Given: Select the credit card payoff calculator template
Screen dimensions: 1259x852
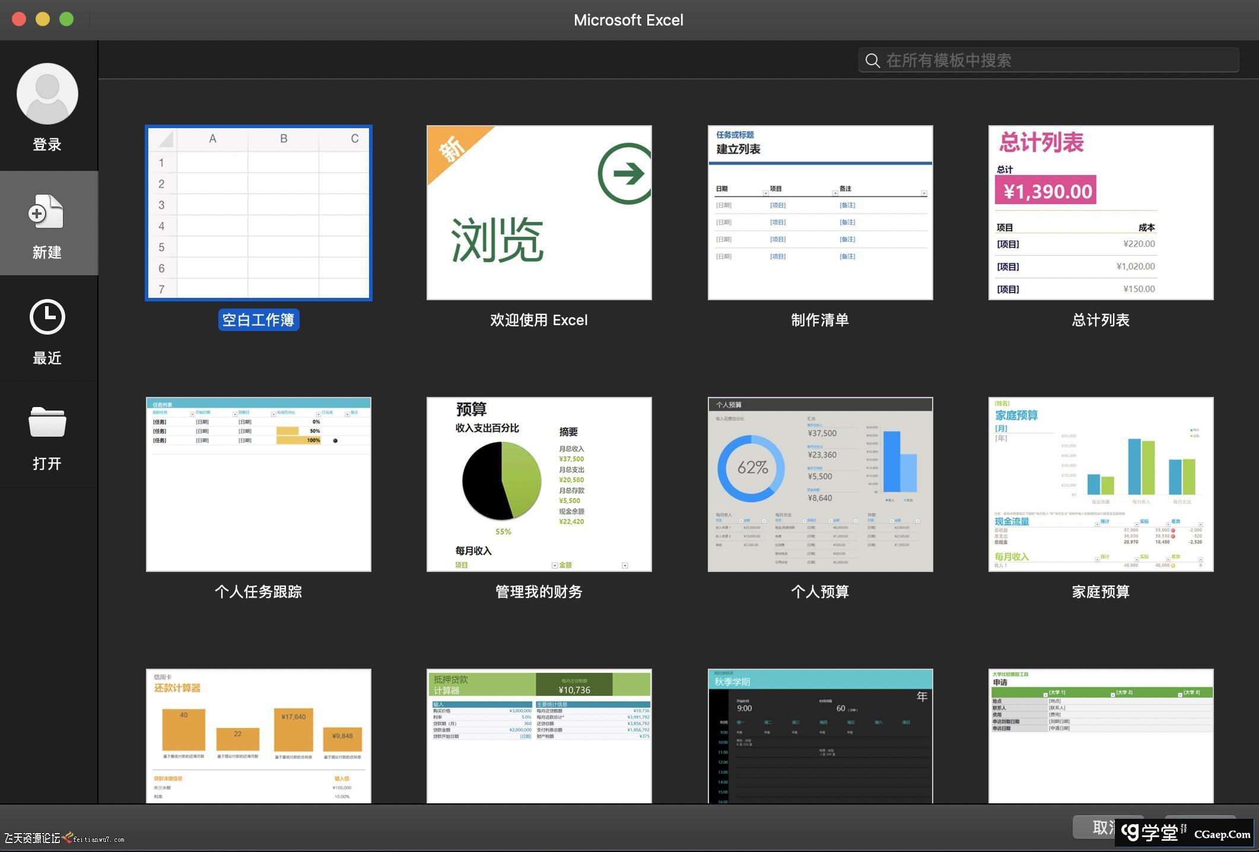Looking at the screenshot, I should pyautogui.click(x=259, y=736).
